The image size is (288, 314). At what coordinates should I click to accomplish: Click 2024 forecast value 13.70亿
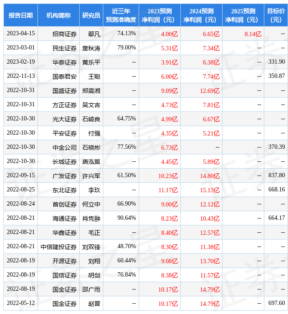[210, 262]
